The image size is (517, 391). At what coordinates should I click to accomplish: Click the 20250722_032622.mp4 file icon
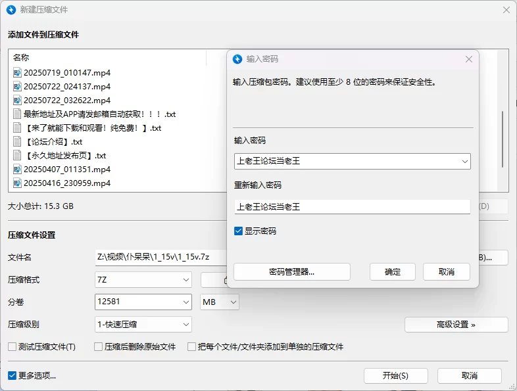[17, 100]
